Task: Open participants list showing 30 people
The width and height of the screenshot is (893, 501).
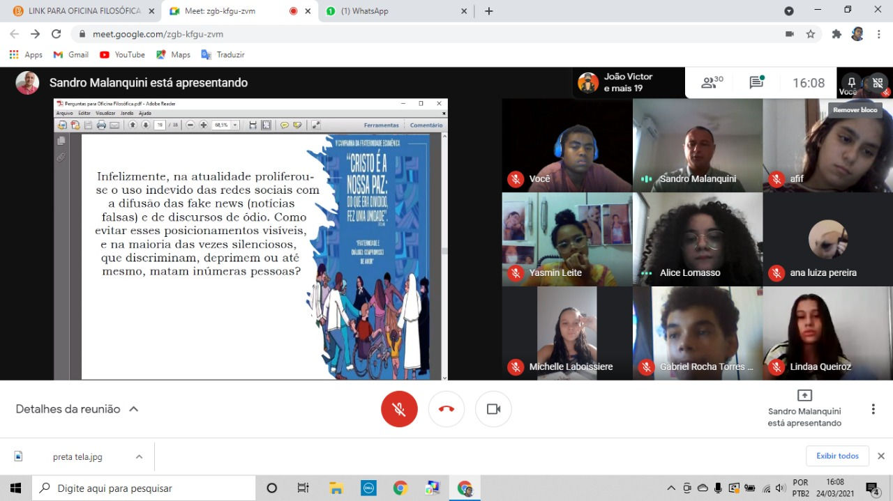Action: [x=712, y=83]
